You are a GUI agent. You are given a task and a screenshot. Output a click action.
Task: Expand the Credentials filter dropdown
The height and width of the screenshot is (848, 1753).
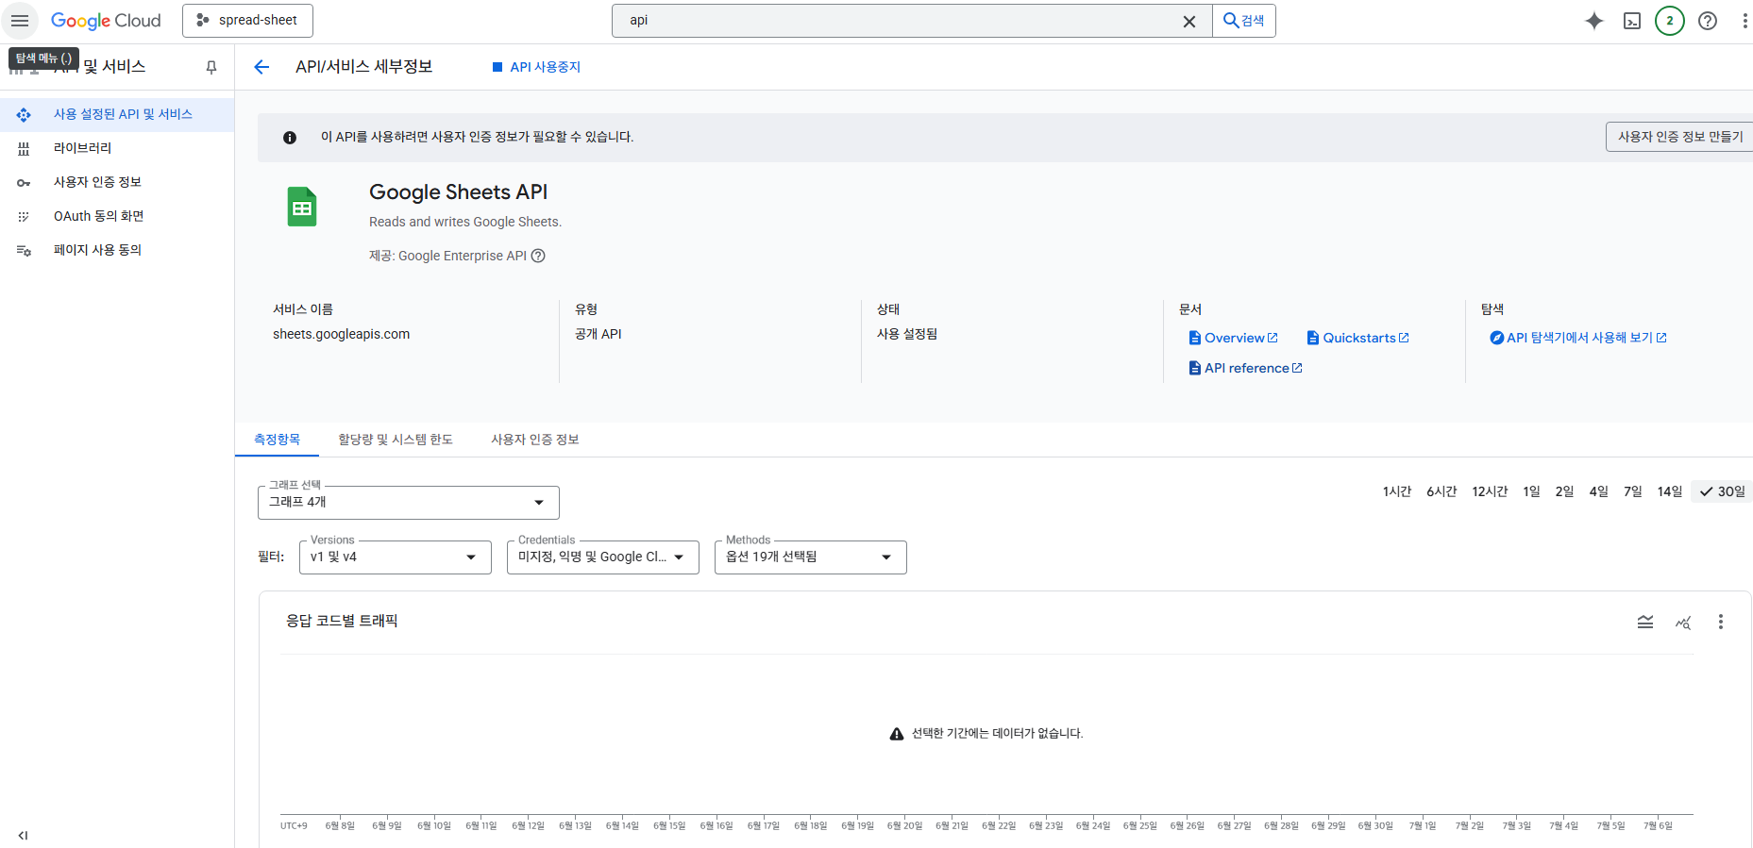pyautogui.click(x=603, y=557)
